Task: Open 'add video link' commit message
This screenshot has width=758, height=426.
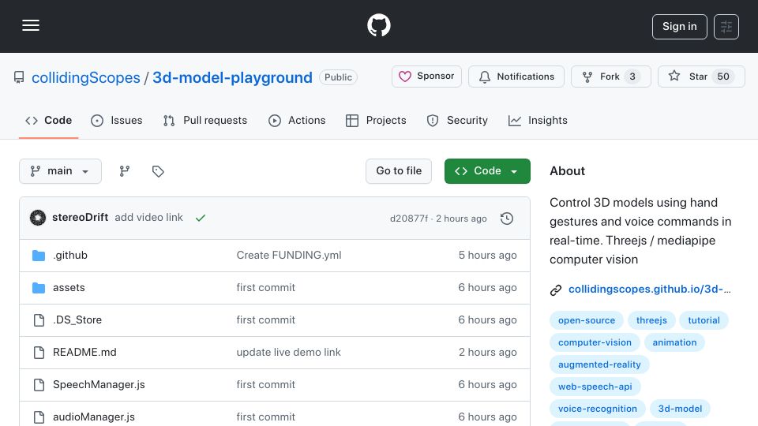Action: pos(149,218)
